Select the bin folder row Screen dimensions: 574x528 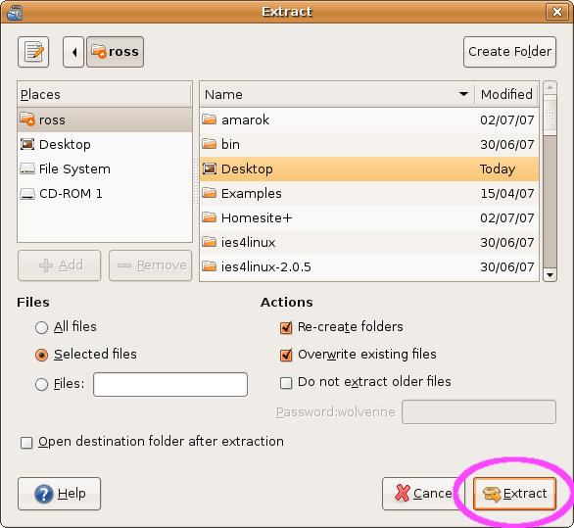point(369,144)
